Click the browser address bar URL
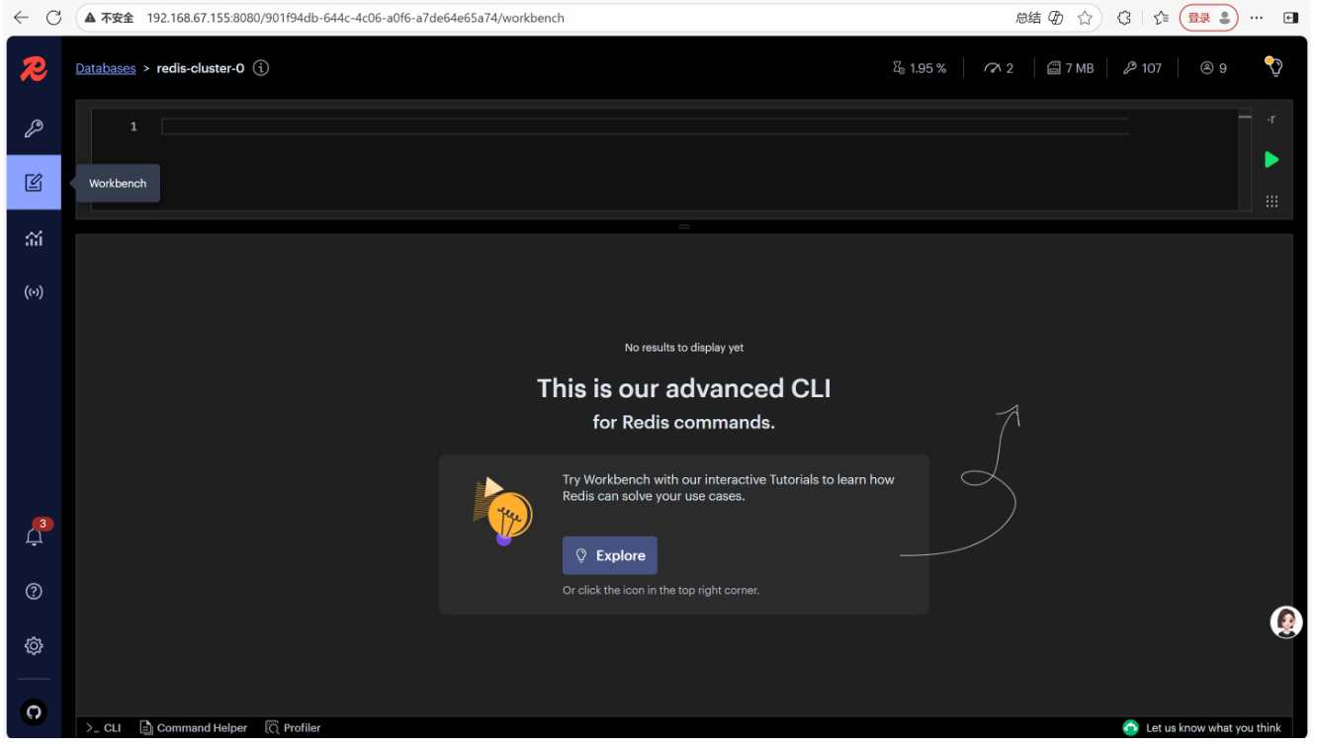This screenshot has width=1317, height=747. [356, 18]
